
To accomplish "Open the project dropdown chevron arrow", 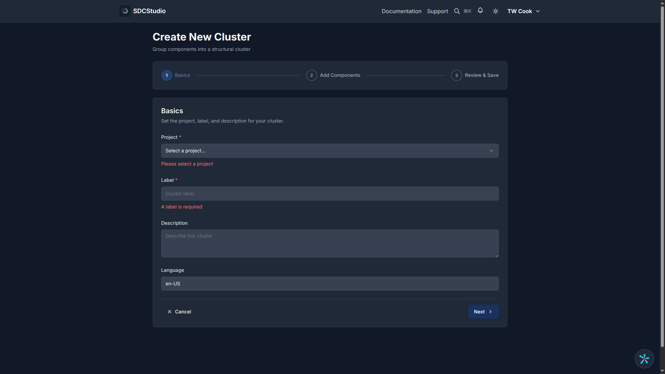I will point(491,151).
